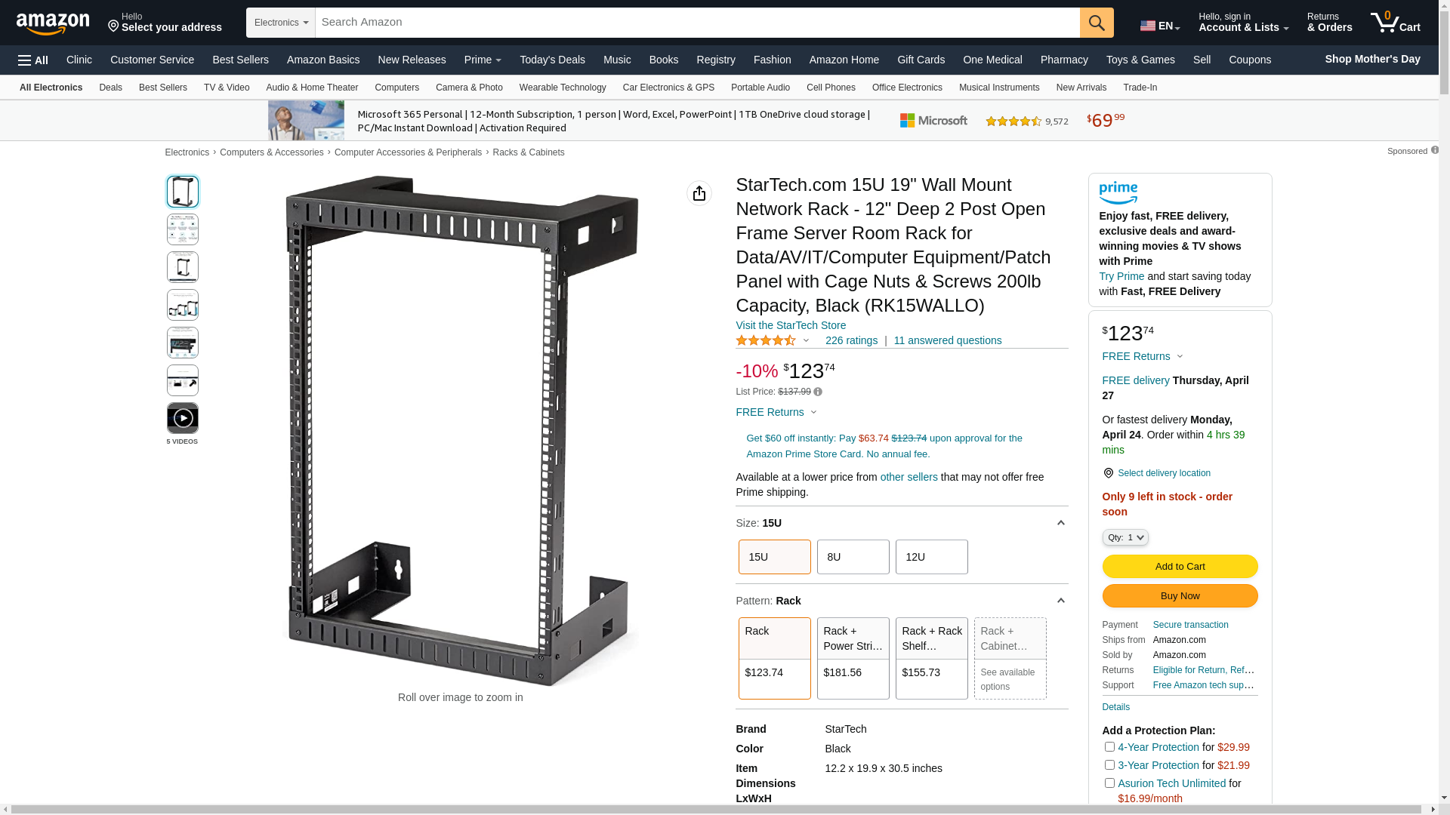The height and width of the screenshot is (815, 1450).
Task: Open Today's Deals in nav bar
Action: 552,60
